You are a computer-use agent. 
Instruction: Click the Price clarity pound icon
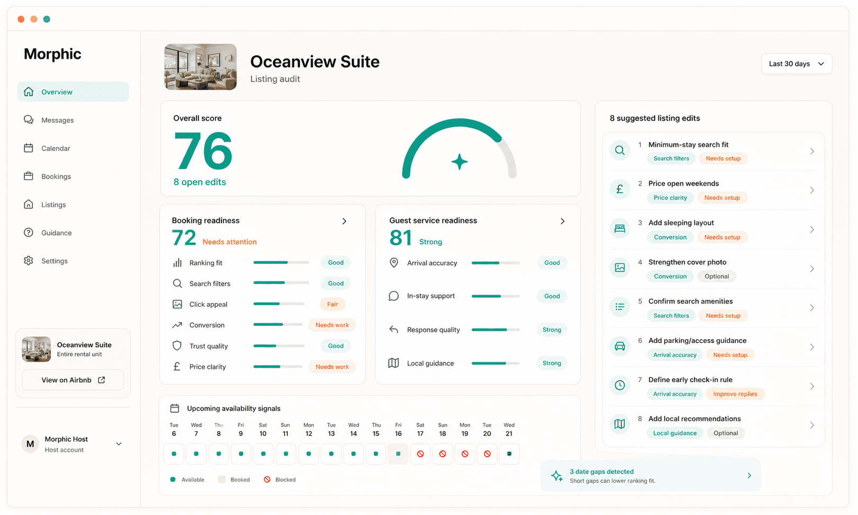pos(177,366)
